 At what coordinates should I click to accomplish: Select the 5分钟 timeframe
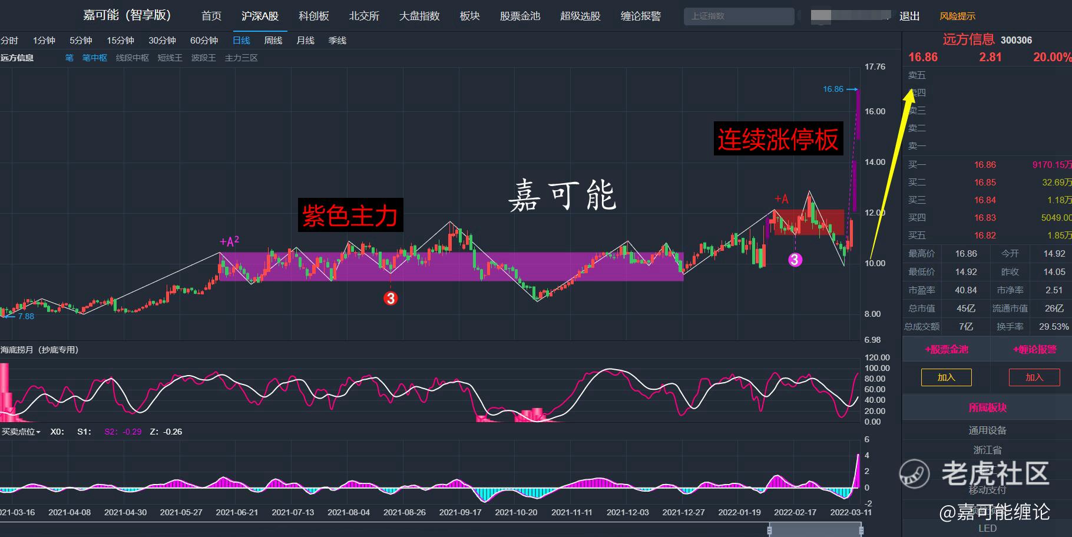click(x=81, y=40)
